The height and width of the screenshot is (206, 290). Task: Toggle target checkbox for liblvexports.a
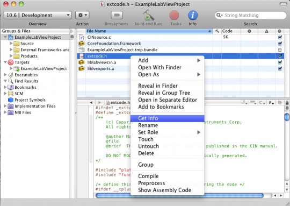[280, 68]
